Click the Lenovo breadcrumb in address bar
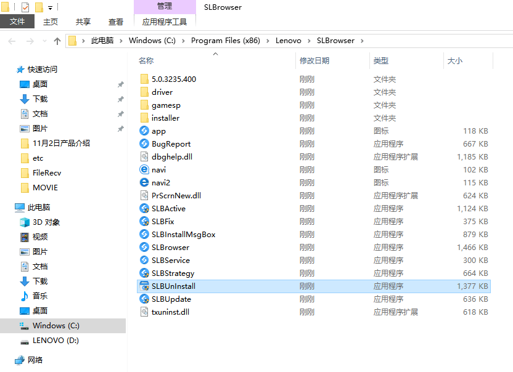 pos(288,41)
